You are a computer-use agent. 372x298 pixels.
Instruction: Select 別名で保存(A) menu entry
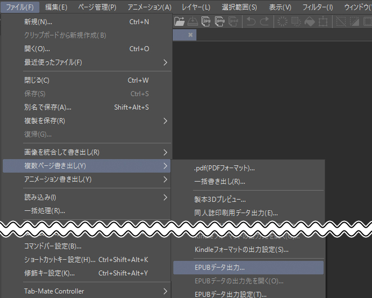click(84, 107)
